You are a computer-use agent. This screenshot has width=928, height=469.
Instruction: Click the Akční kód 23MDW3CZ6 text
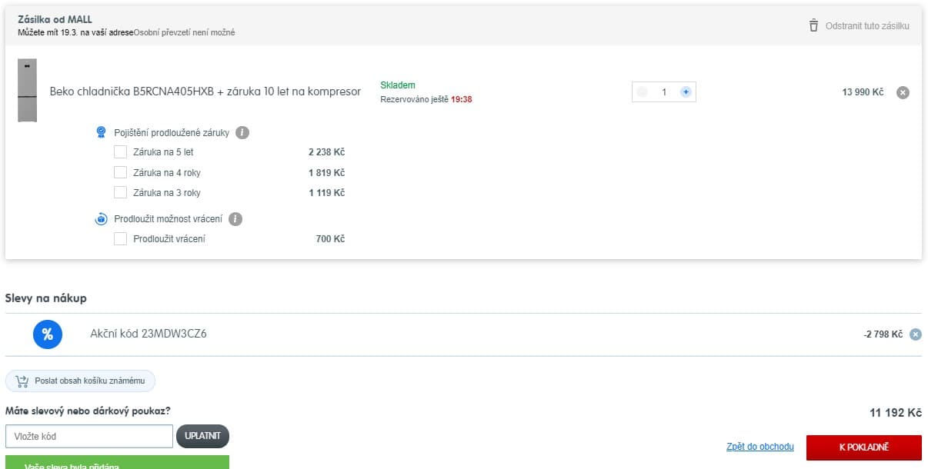(x=149, y=334)
